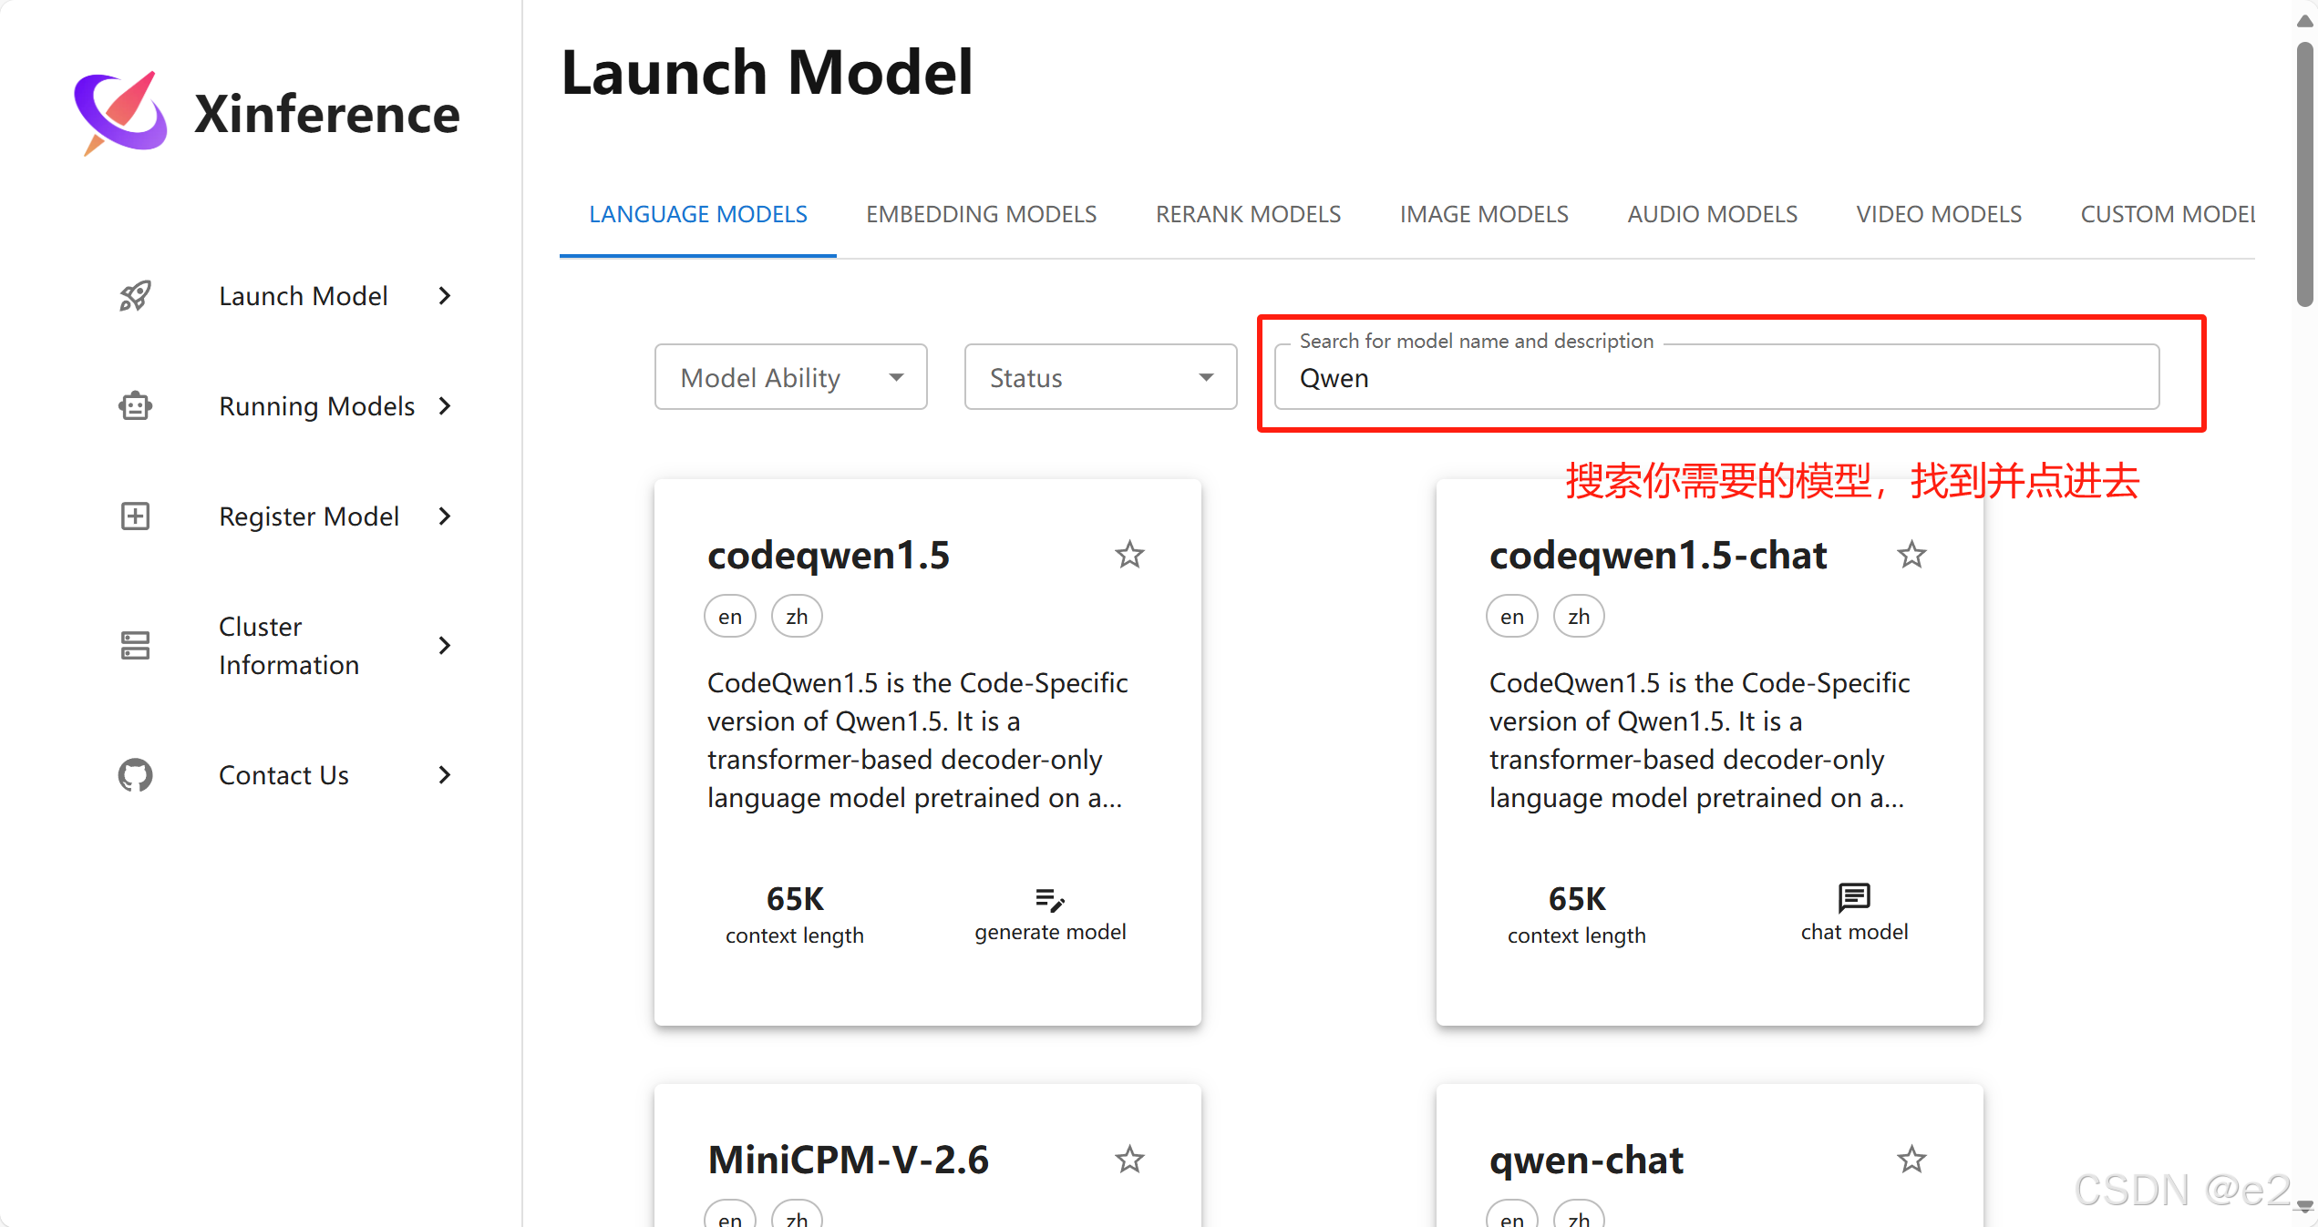
Task: Expand Running Models chevron in sidebar
Action: pos(445,406)
